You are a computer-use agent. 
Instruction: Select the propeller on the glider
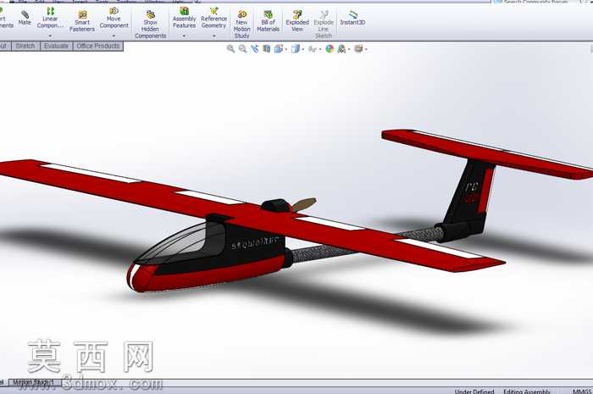pos(303,205)
